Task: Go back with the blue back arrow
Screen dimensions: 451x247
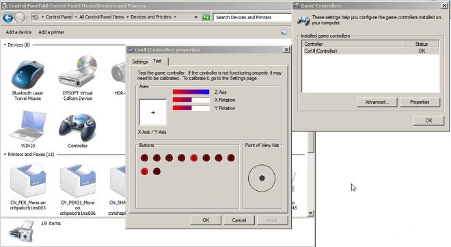Action: pyautogui.click(x=8, y=18)
